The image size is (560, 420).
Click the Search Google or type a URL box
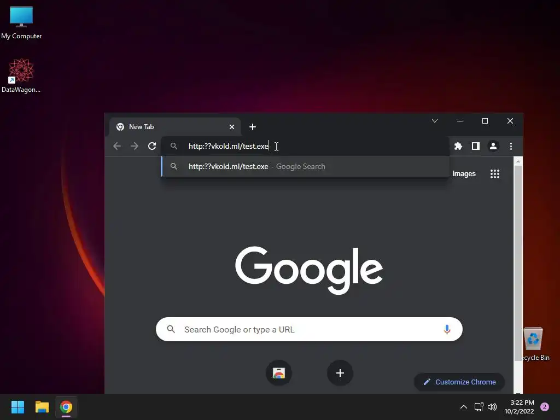click(x=310, y=329)
